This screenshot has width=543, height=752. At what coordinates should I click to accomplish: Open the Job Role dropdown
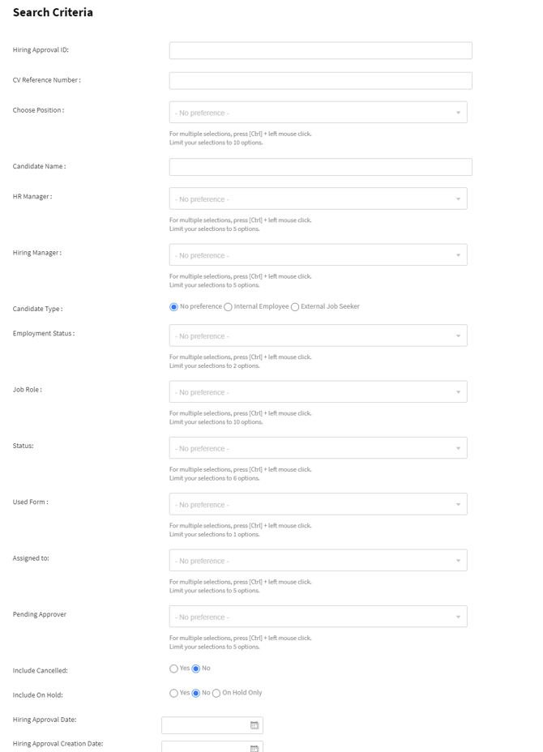pos(318,392)
